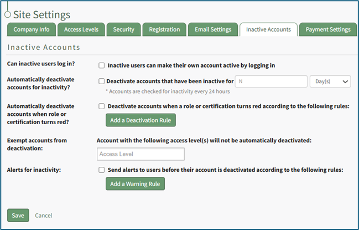Screen dimensions: 359x230
Task: Click the inactivity period number field
Action: point(271,81)
